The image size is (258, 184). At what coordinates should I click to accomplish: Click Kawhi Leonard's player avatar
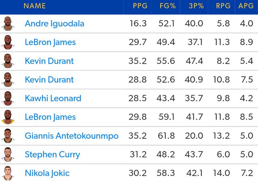(x=7, y=98)
